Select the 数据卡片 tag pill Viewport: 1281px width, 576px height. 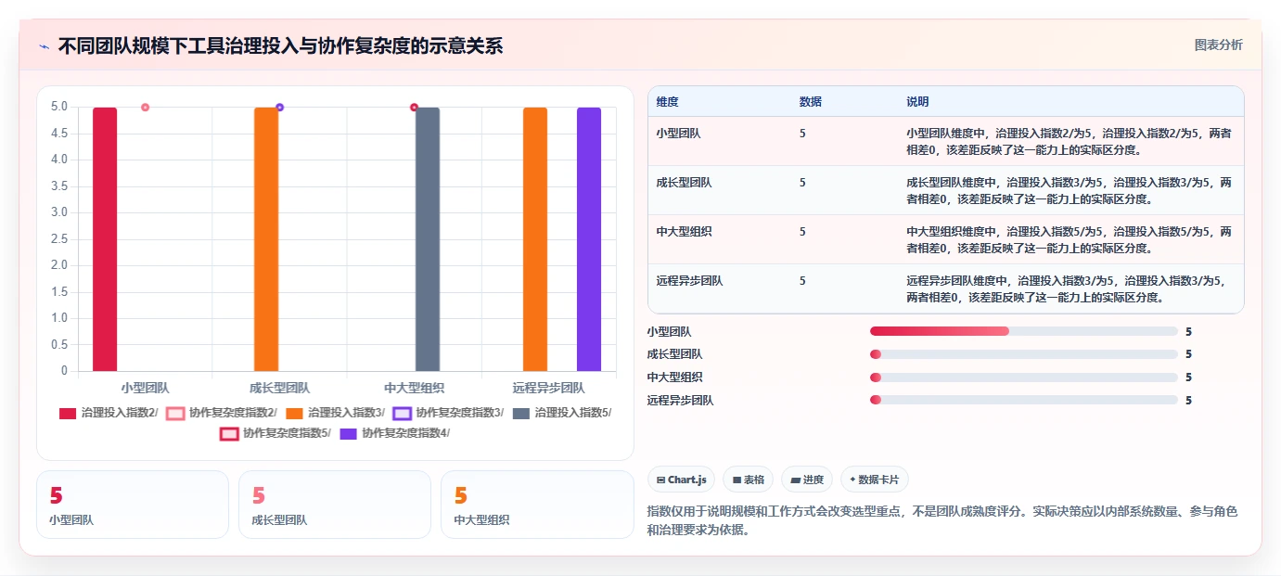(x=875, y=480)
